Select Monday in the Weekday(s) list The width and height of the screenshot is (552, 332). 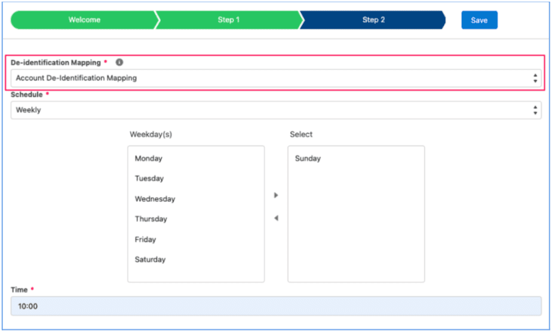click(149, 159)
